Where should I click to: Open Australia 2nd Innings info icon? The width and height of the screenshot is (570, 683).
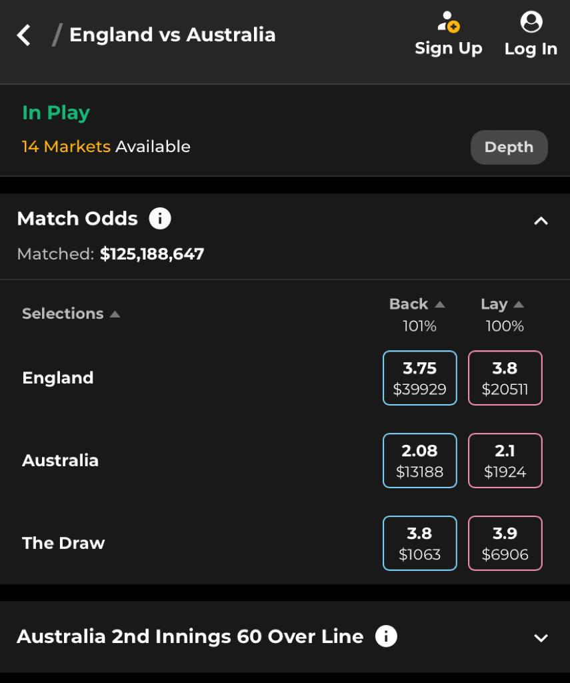click(386, 636)
